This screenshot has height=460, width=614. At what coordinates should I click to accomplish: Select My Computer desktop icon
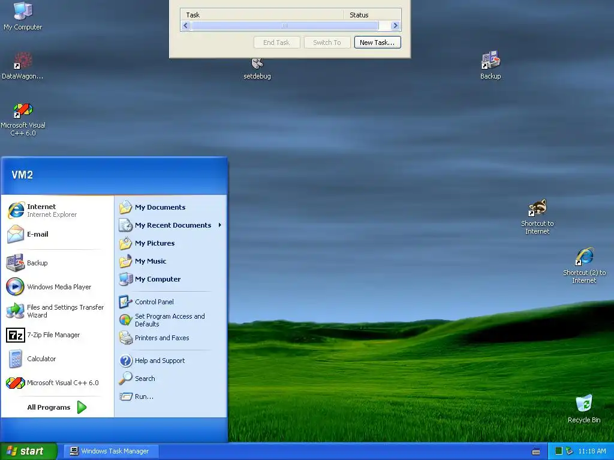coord(23,16)
